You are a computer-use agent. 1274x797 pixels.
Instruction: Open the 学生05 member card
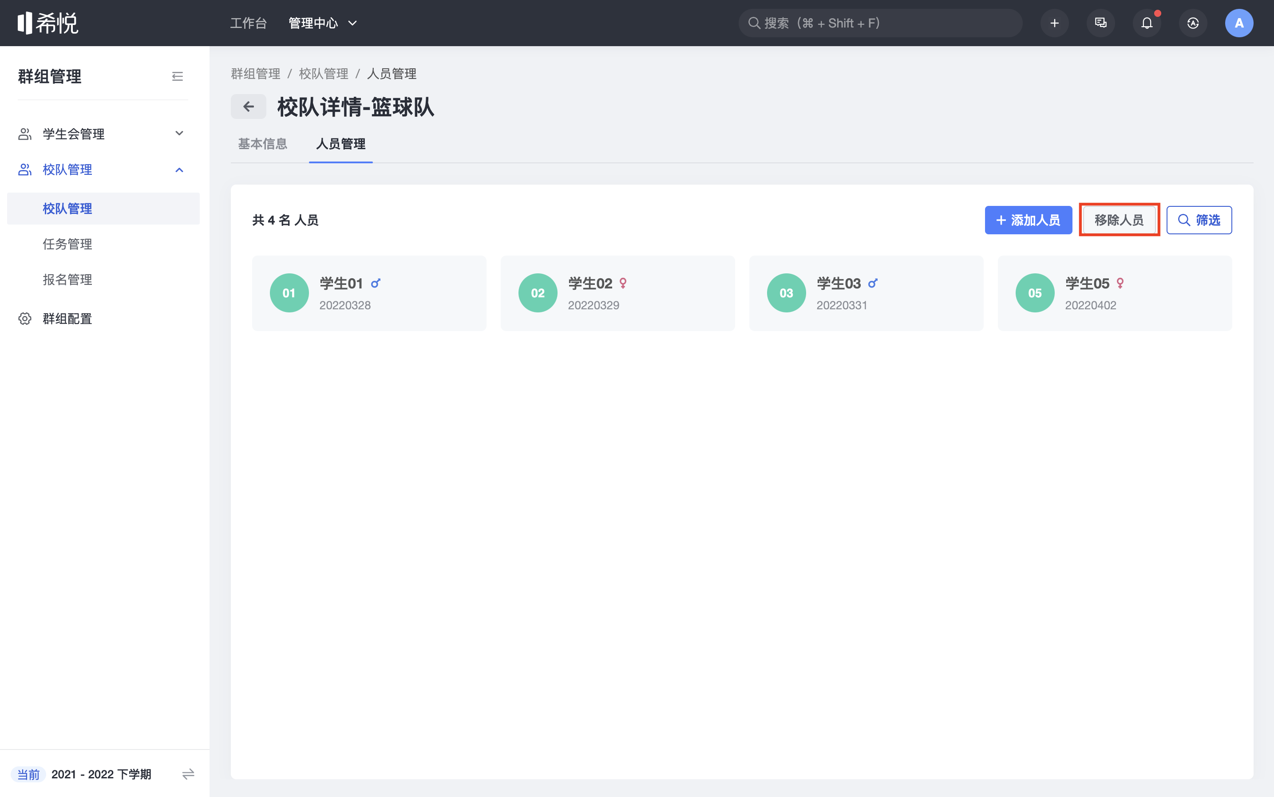1115,293
